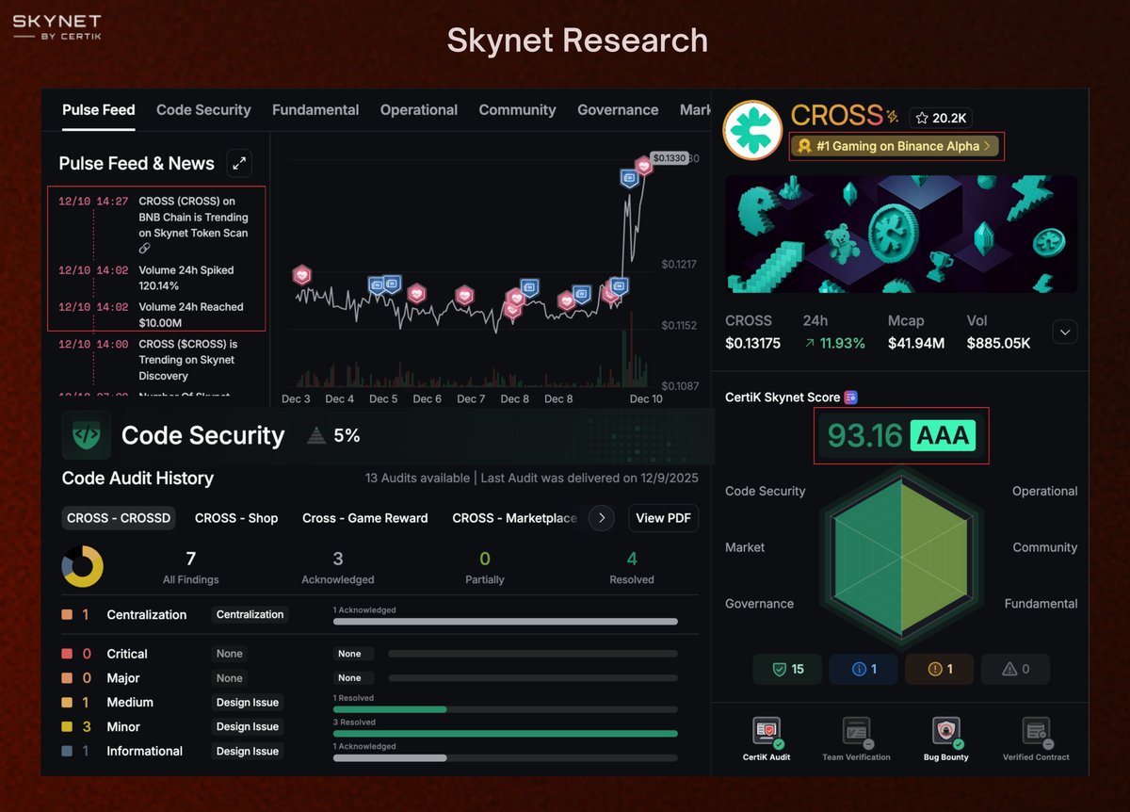Open the Community tab
The height and width of the screenshot is (812, 1130).
[517, 110]
